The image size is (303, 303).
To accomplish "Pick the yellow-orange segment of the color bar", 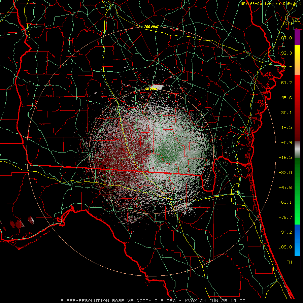I will (x=297, y=60).
